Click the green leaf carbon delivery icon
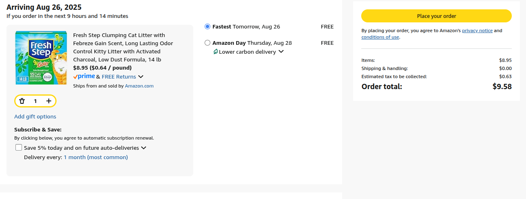 click(216, 52)
